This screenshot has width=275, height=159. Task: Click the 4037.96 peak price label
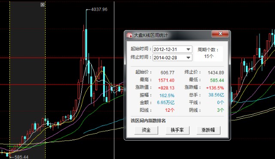[x=99, y=9]
